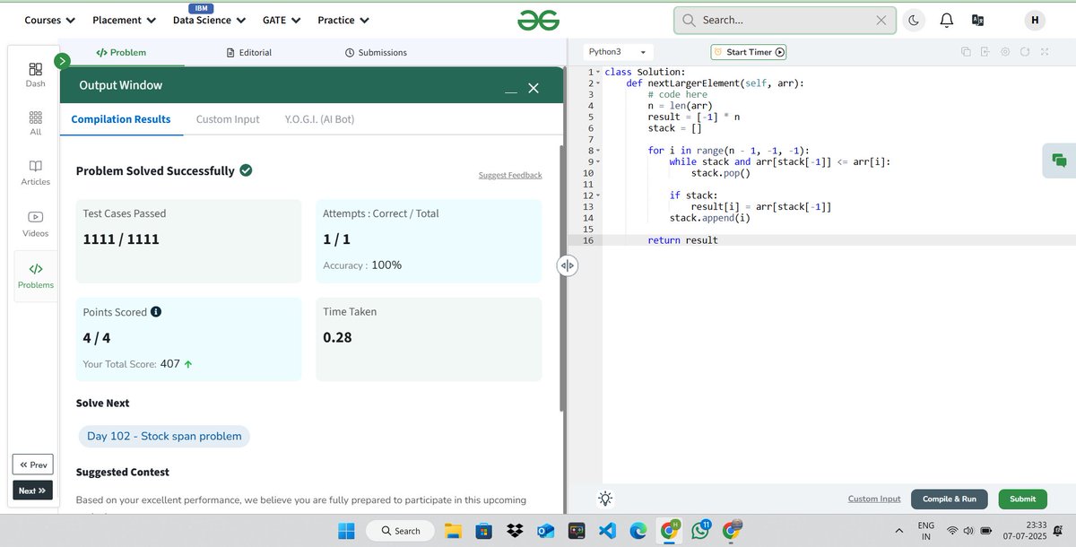Go to the previous problem with Prev
1076x547 pixels.
tap(32, 465)
